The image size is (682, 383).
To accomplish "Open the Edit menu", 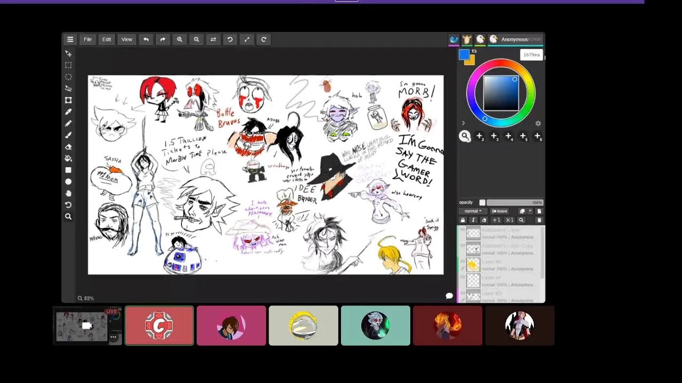I will [x=107, y=39].
